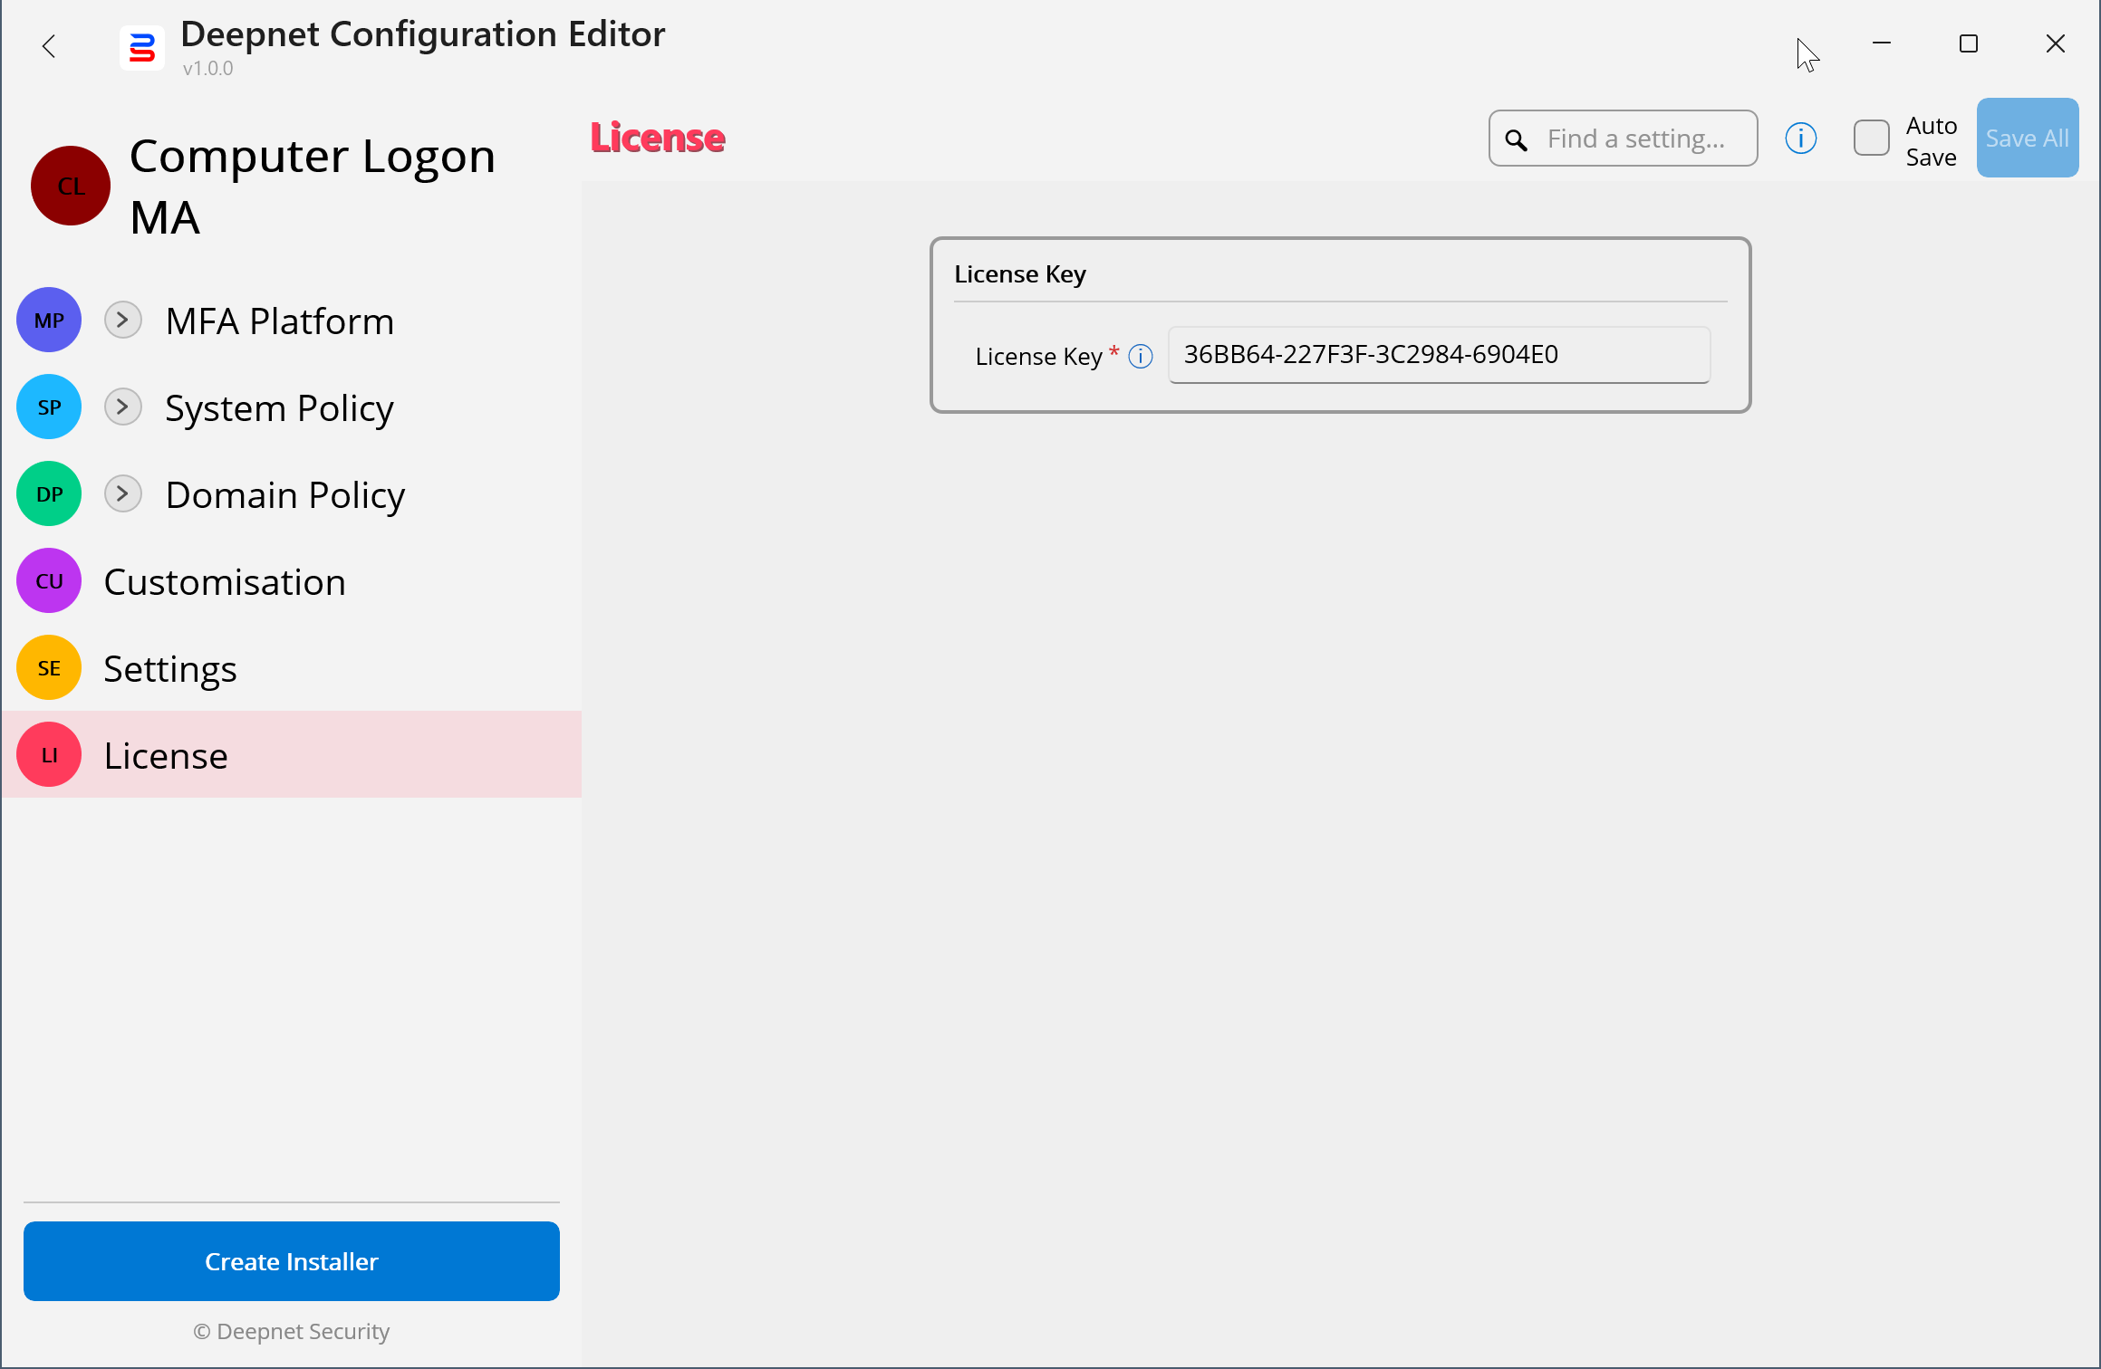
Task: Expand the System Policy section
Action: 122,407
